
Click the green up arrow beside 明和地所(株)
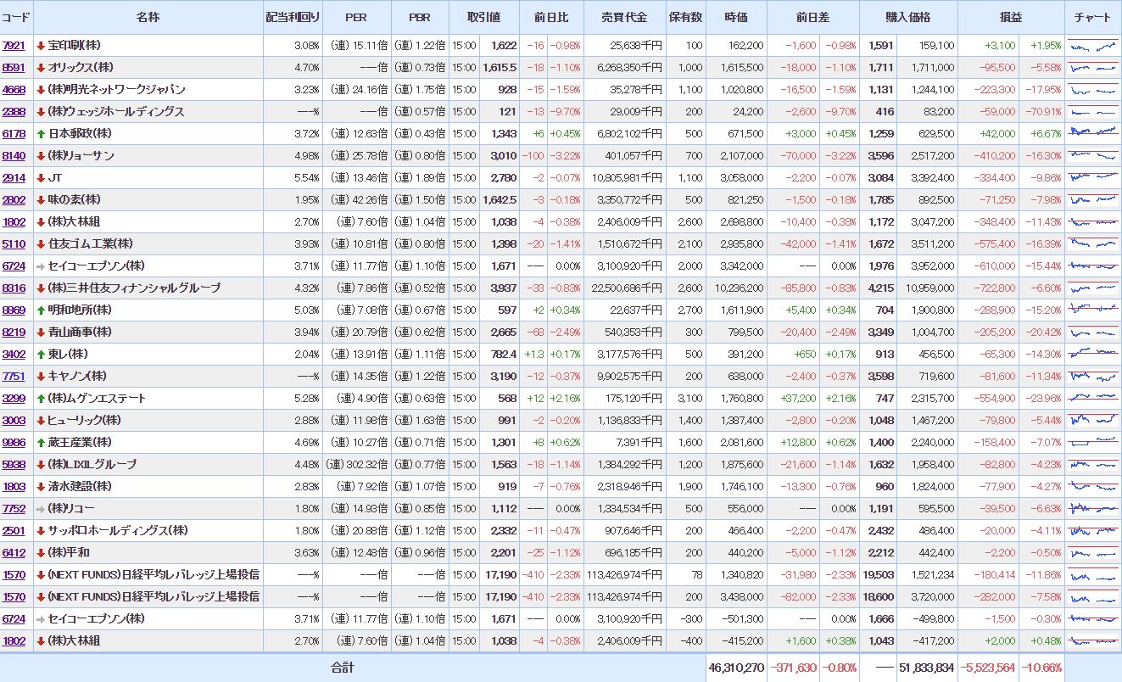(x=40, y=310)
